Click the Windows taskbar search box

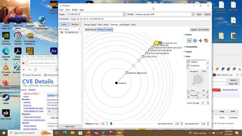(30, 133)
